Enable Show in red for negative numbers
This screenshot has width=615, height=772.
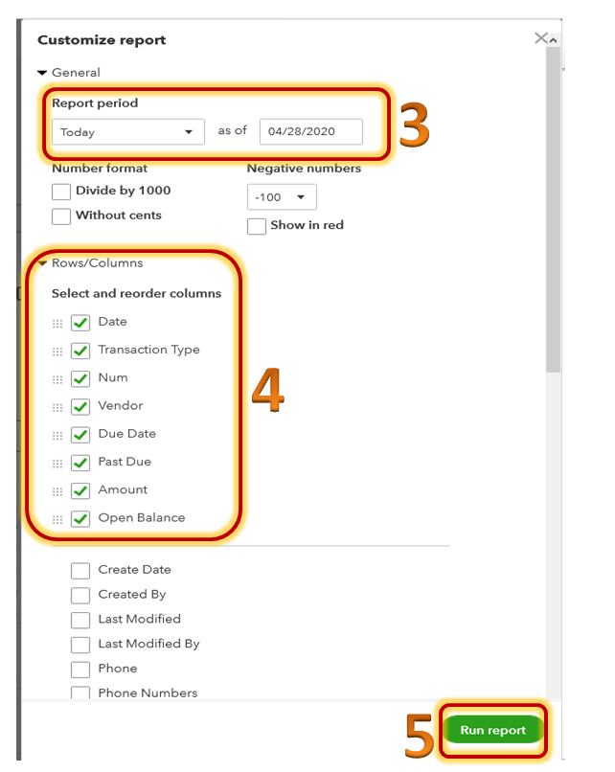[x=256, y=225]
